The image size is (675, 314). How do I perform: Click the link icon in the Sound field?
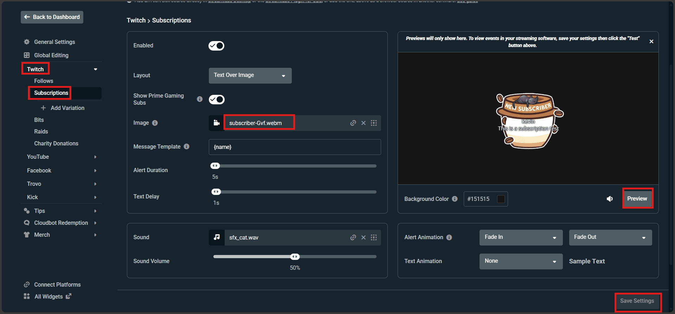coord(353,237)
